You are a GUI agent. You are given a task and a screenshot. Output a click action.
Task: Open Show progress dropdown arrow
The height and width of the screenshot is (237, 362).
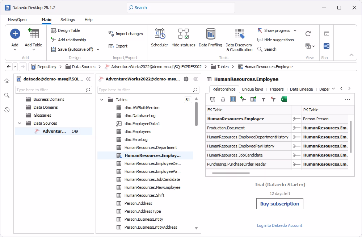point(295,30)
